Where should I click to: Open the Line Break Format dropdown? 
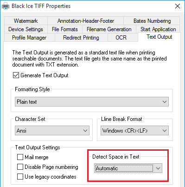134,131
